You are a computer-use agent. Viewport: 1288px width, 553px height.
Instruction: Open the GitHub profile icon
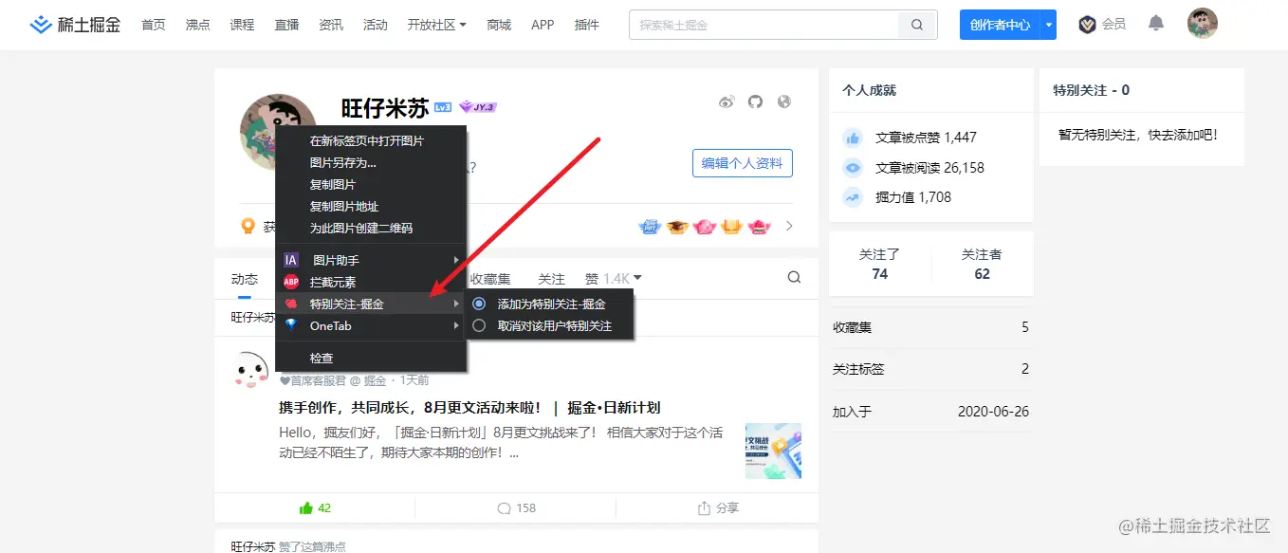point(755,101)
